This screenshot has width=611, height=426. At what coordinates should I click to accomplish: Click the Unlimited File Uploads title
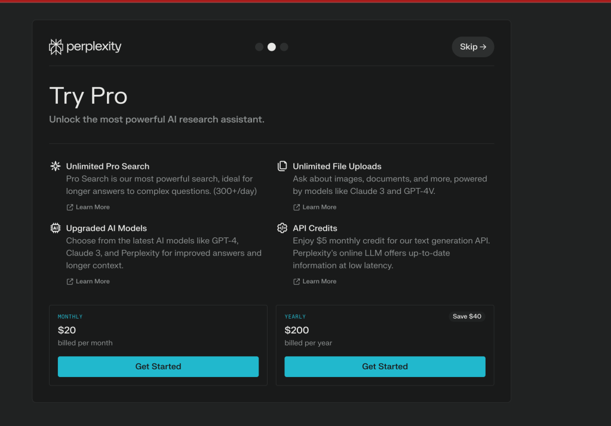(337, 166)
